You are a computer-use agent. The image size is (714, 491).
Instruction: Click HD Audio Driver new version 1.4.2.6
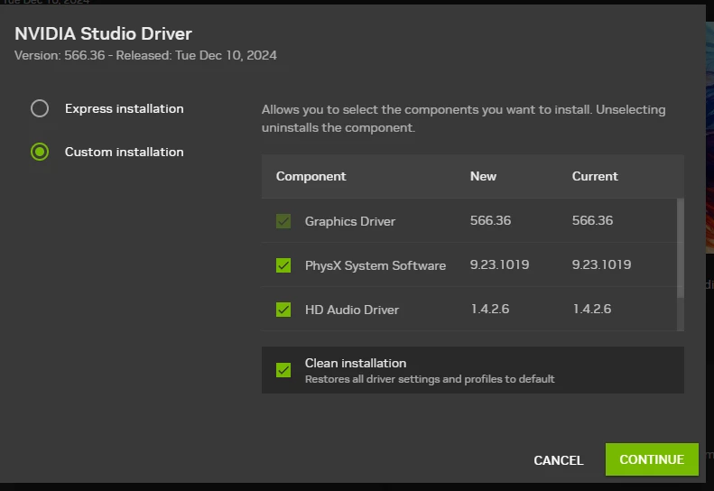point(490,309)
